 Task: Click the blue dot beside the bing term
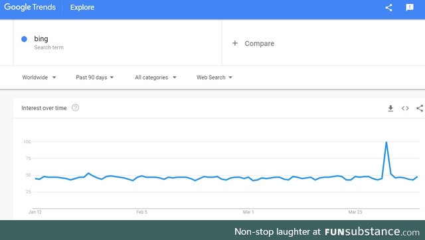tap(24, 39)
